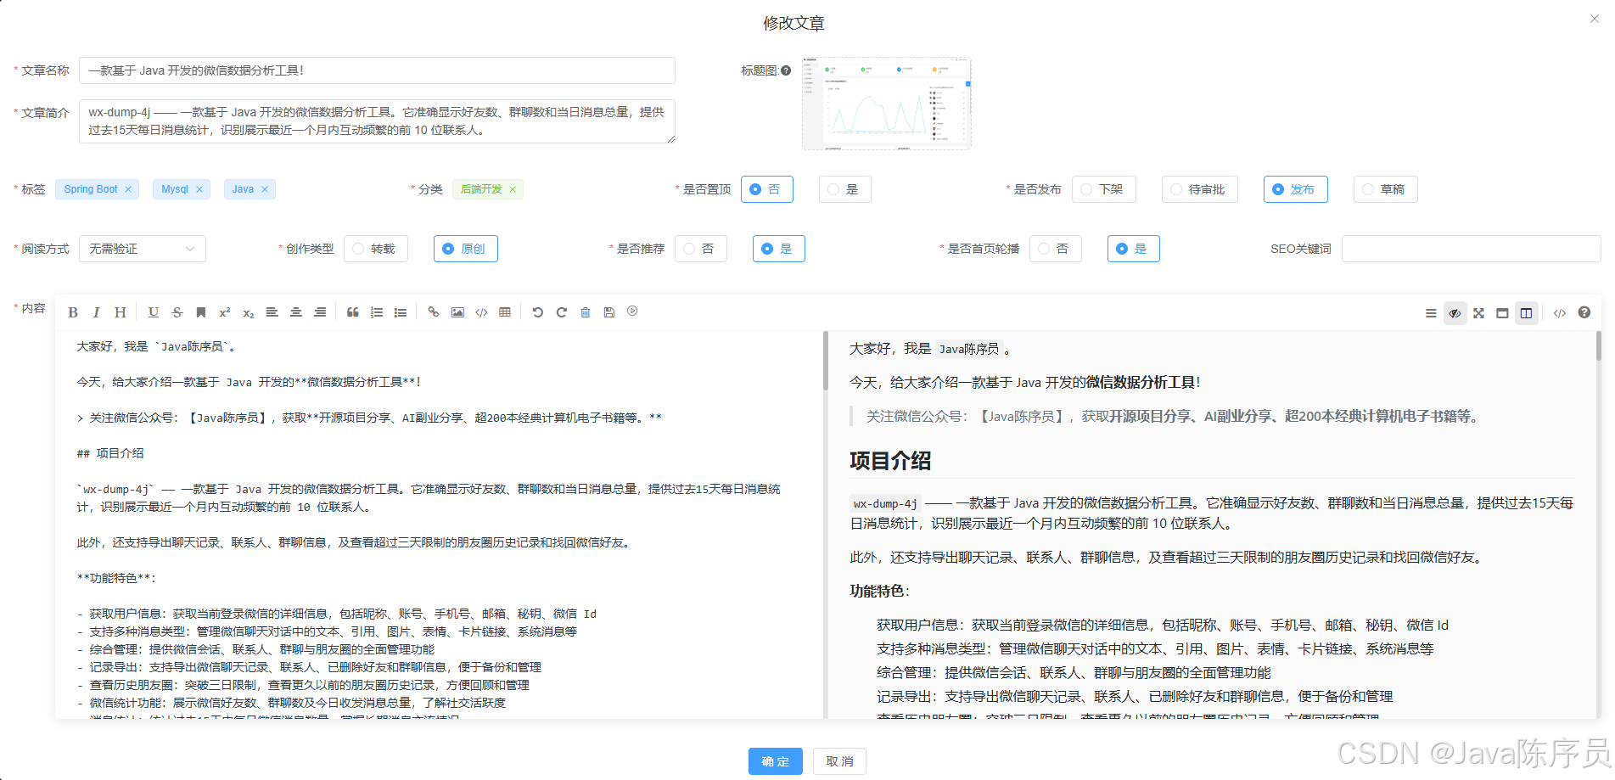Select '是' for 是否推荐
This screenshot has height=780, width=1615.
tap(778, 249)
